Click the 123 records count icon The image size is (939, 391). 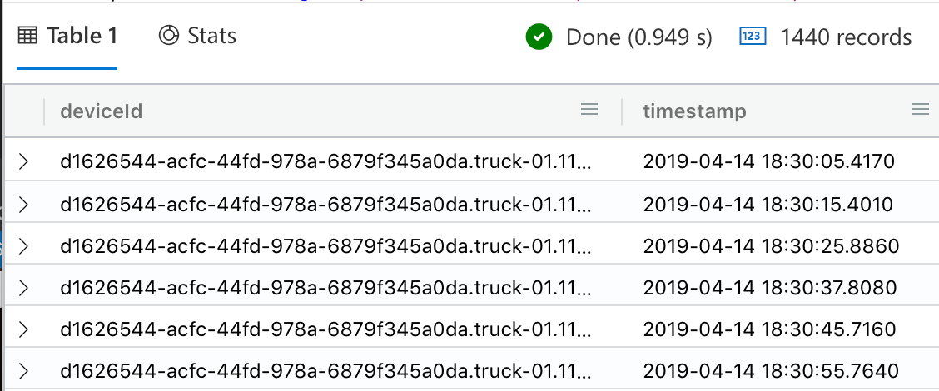coord(753,37)
